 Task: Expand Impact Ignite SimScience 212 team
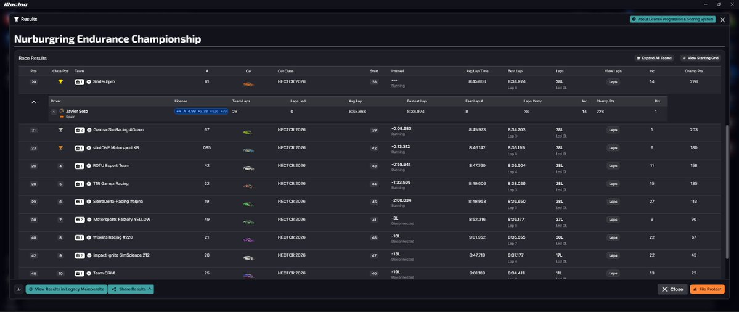pos(89,255)
